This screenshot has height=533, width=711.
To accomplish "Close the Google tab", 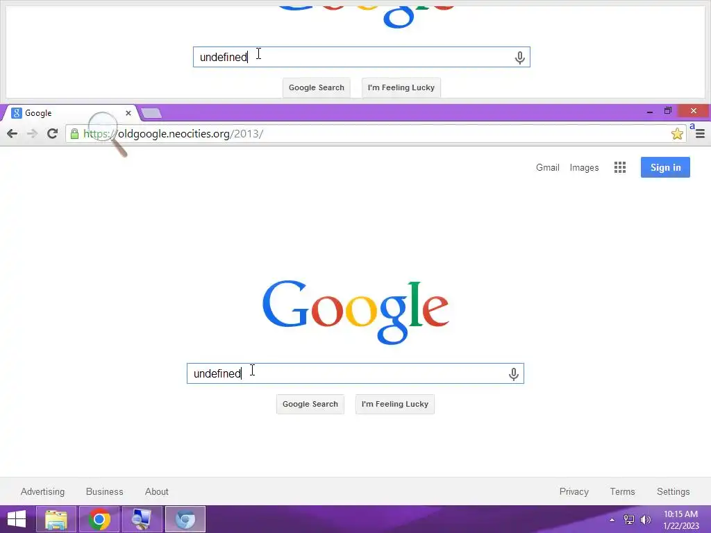I will 128,113.
